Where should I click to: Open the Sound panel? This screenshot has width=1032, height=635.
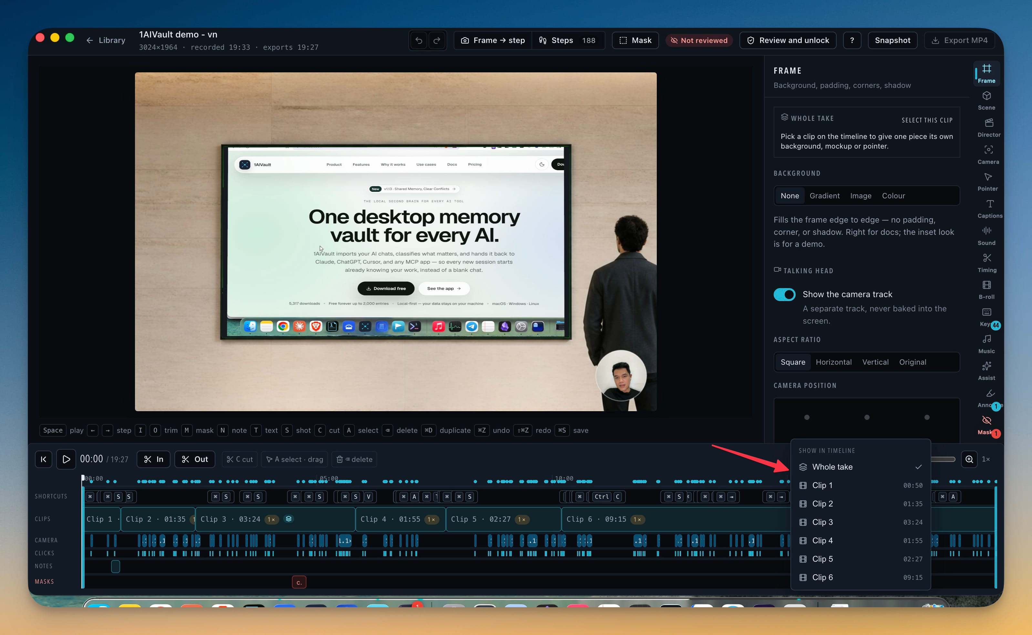tap(986, 236)
